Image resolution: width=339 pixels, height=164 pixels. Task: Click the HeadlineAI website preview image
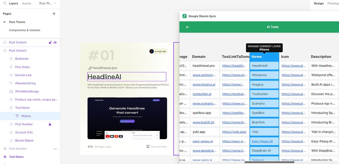[x=127, y=118]
